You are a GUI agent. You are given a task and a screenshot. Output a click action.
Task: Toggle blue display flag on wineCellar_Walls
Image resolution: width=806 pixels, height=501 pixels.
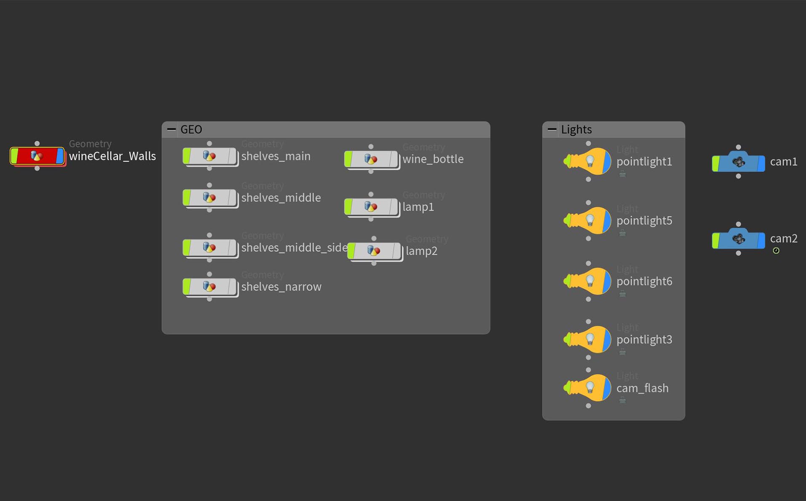point(60,156)
